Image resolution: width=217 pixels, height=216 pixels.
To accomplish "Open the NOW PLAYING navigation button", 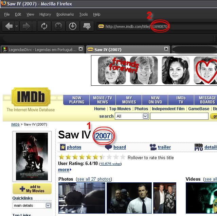I will click(76, 100).
